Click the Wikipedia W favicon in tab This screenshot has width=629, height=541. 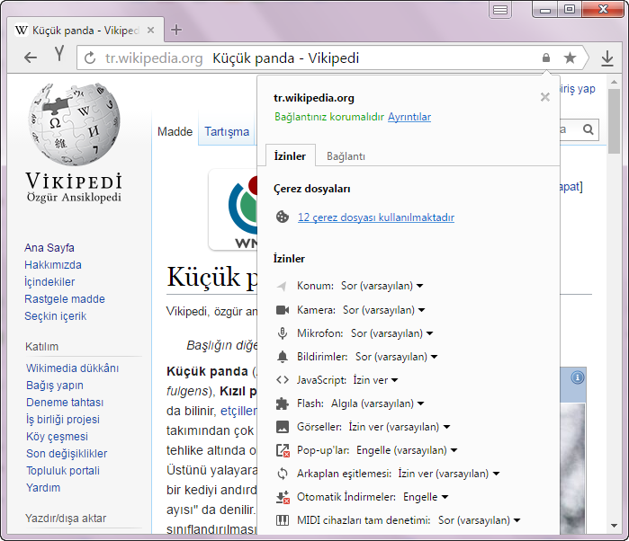pyautogui.click(x=22, y=30)
